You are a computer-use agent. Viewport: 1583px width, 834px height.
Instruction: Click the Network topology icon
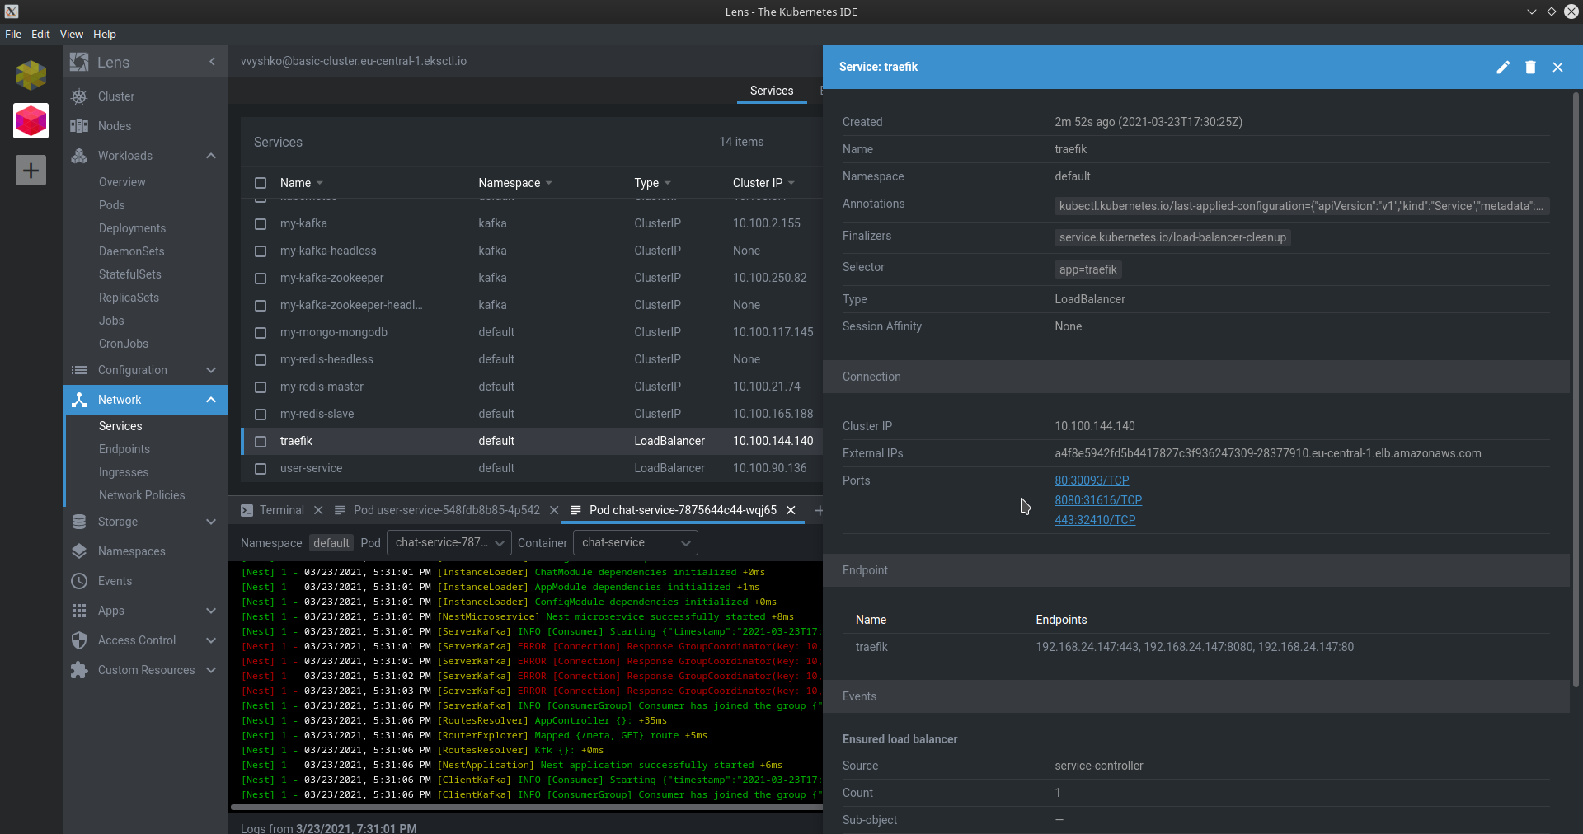[x=79, y=400]
